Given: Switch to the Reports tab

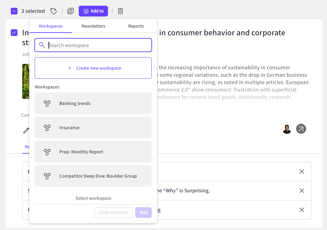Looking at the screenshot, I should point(136,26).
